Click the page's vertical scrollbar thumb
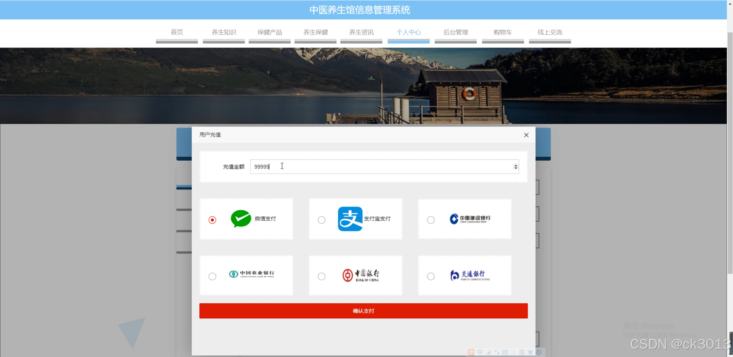Viewport: 733px width, 357px height. tap(730, 153)
